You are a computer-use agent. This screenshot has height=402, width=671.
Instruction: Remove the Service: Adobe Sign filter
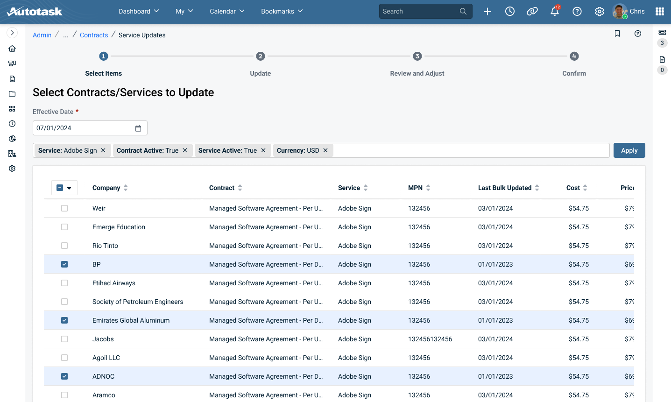[x=103, y=150]
